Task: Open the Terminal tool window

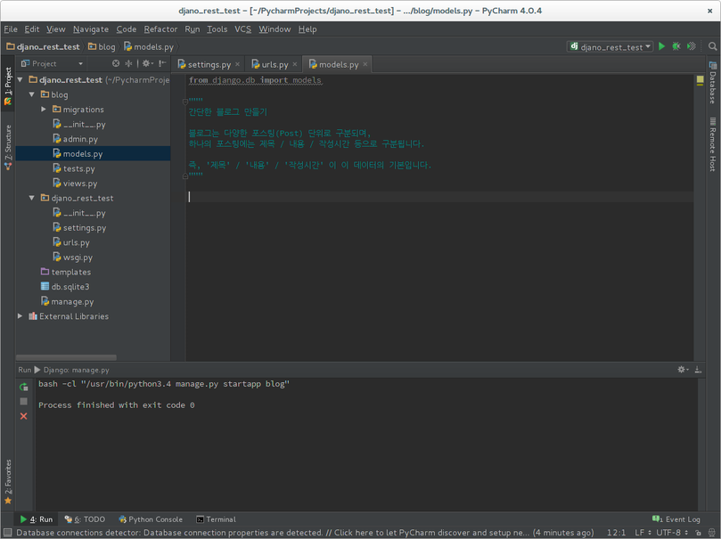Action: point(216,519)
